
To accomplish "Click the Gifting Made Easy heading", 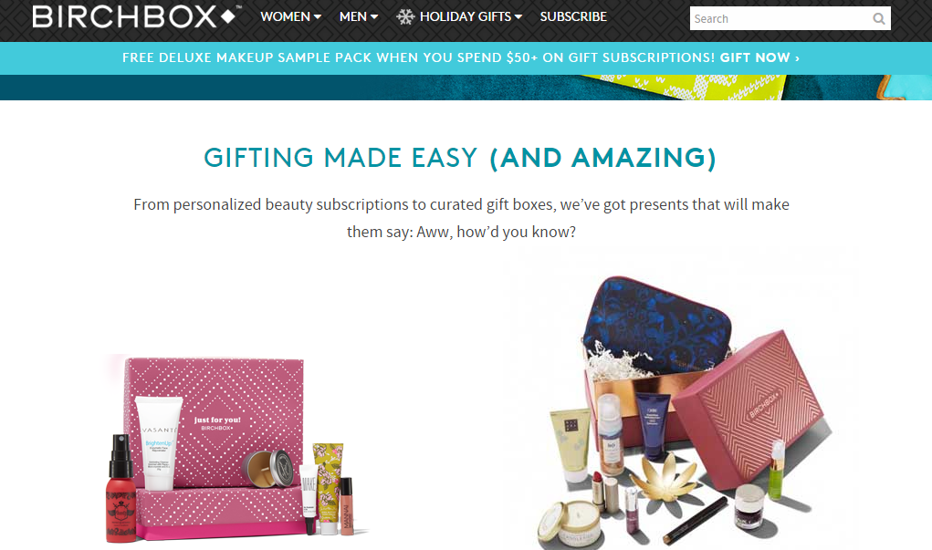I will 461,158.
